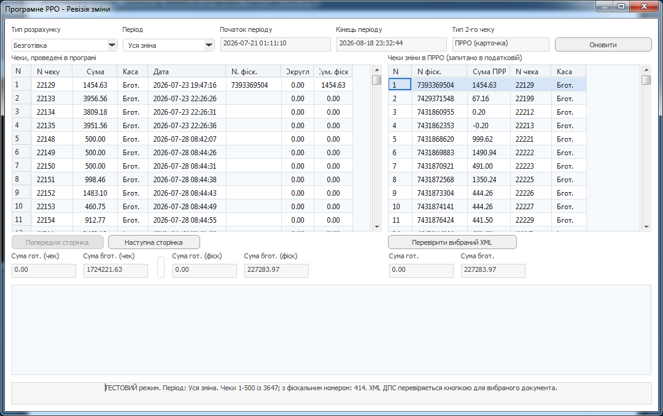Screen dimensions: 663x416
Task: Click sum 1350.24 in right table
Action: [x=489, y=180]
